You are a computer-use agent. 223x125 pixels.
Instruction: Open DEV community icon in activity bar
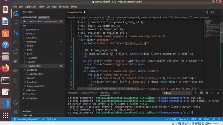pos(15,70)
